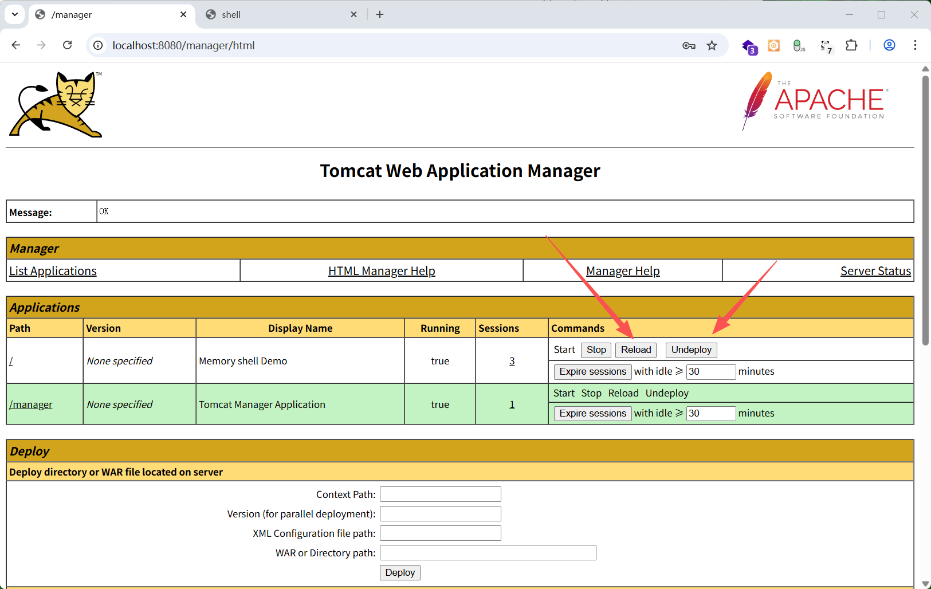This screenshot has height=589, width=931.
Task: Click the Apache Software Foundation logo
Action: (x=815, y=101)
